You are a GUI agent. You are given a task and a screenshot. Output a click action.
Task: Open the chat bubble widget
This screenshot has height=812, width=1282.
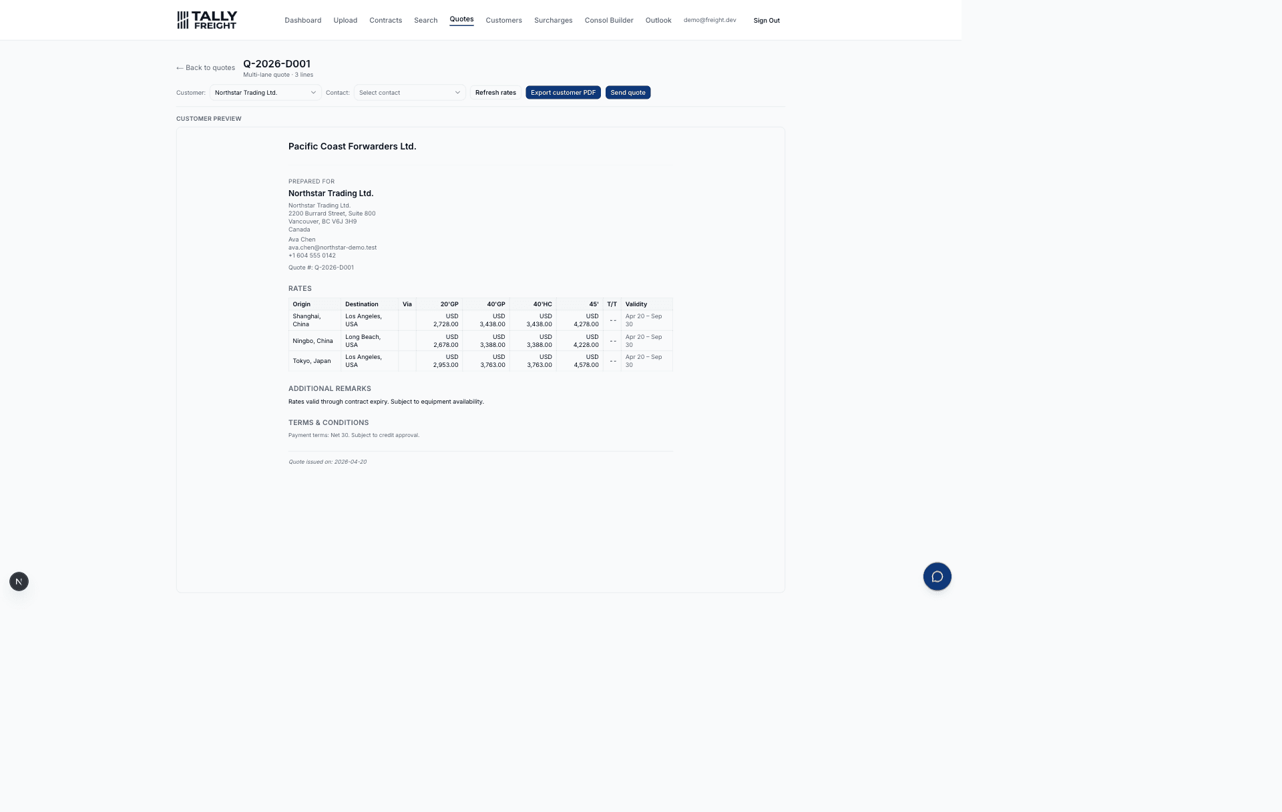937,576
